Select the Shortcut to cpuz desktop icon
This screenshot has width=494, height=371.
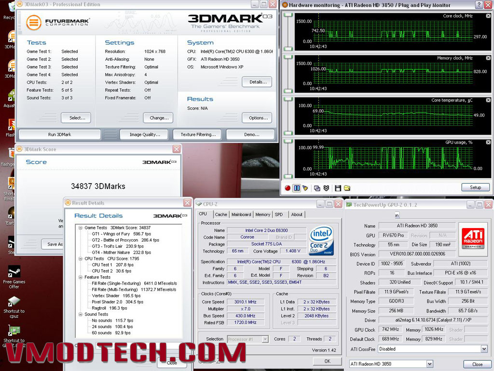click(x=14, y=307)
